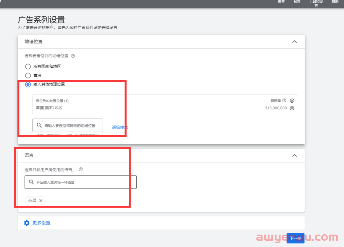Click the location search magnifier icon
Viewport: 344px width, 247px height.
click(x=39, y=125)
